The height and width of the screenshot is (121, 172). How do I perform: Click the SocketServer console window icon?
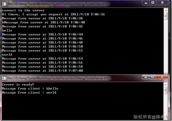click(x=4, y=78)
